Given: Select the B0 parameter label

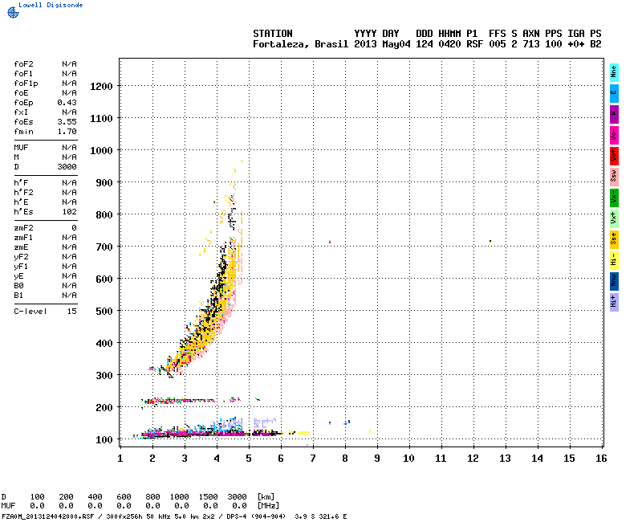Looking at the screenshot, I should pos(18,286).
